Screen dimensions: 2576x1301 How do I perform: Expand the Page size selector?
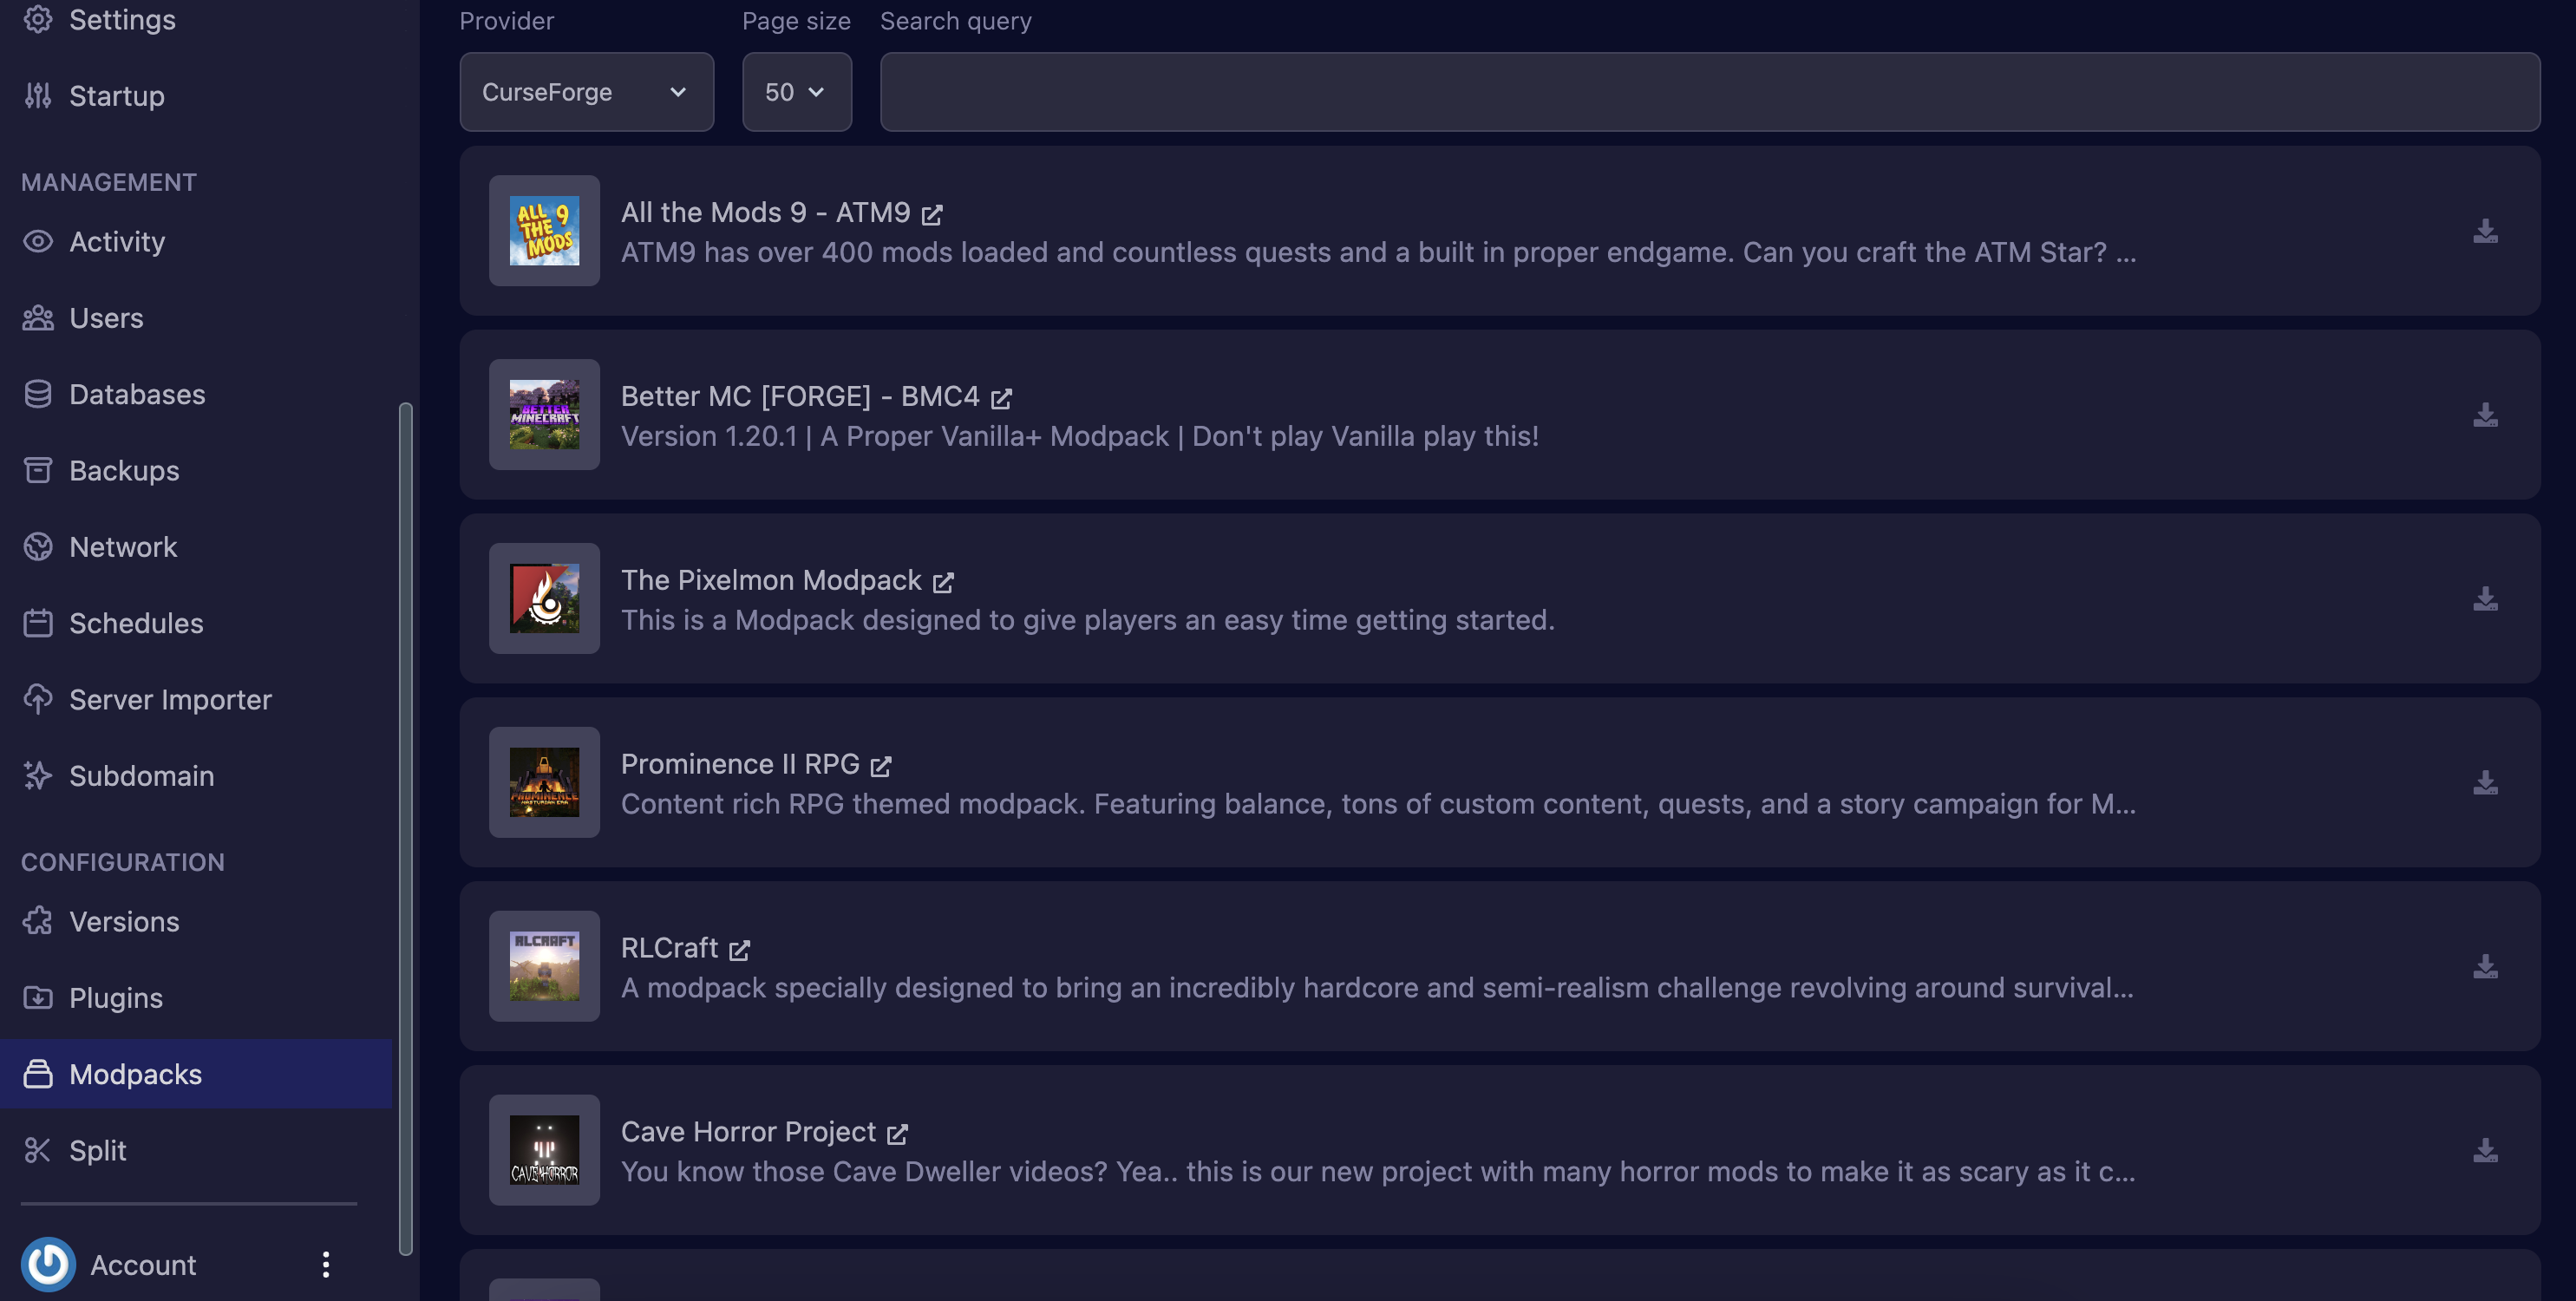[x=796, y=92]
